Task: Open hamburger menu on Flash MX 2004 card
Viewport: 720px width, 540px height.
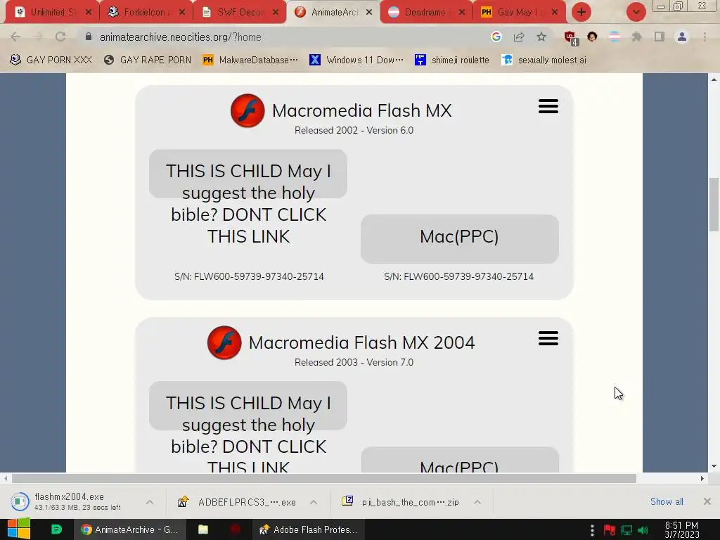Action: 548,338
